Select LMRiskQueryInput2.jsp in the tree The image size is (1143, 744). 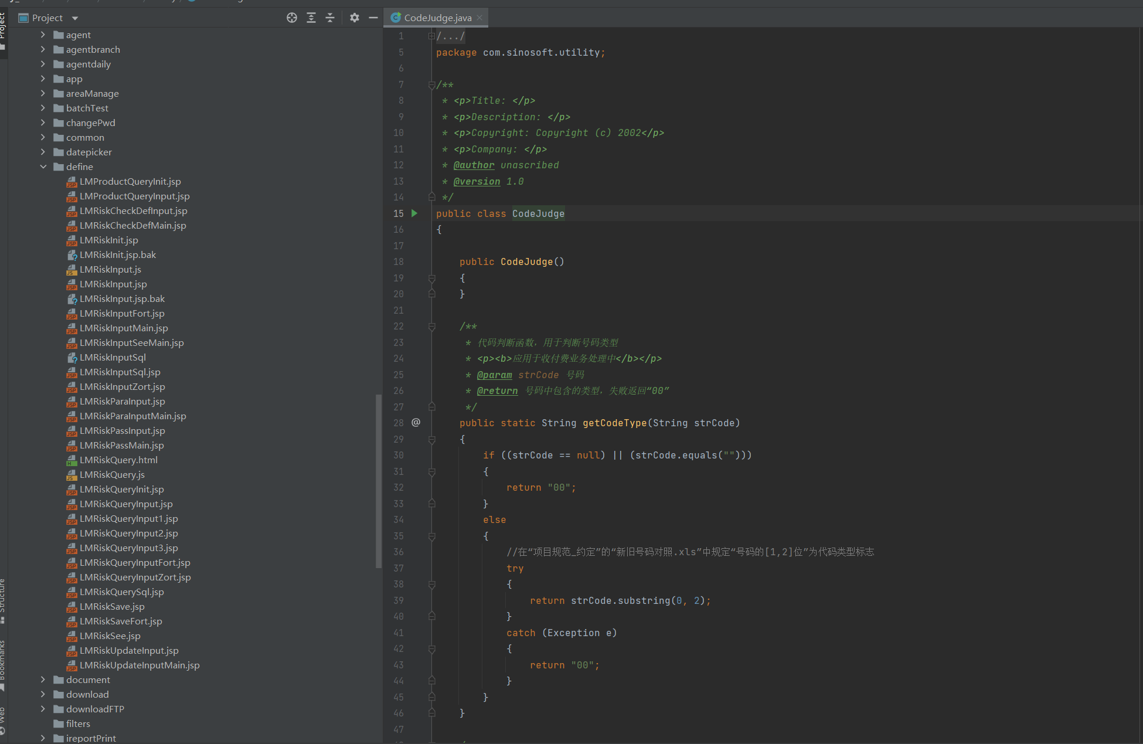point(129,533)
